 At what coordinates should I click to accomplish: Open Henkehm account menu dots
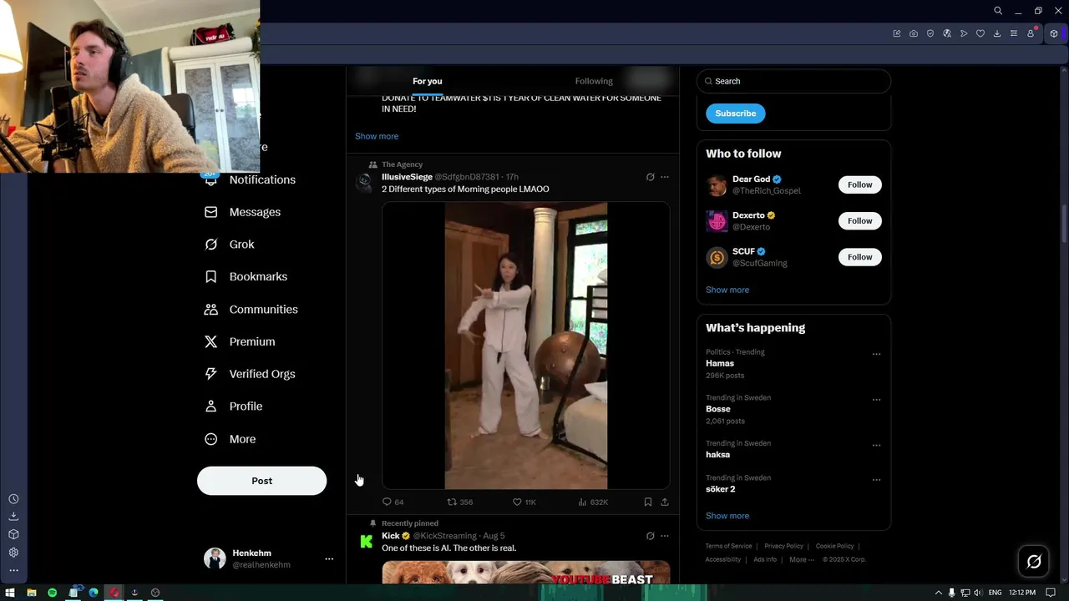click(x=329, y=559)
